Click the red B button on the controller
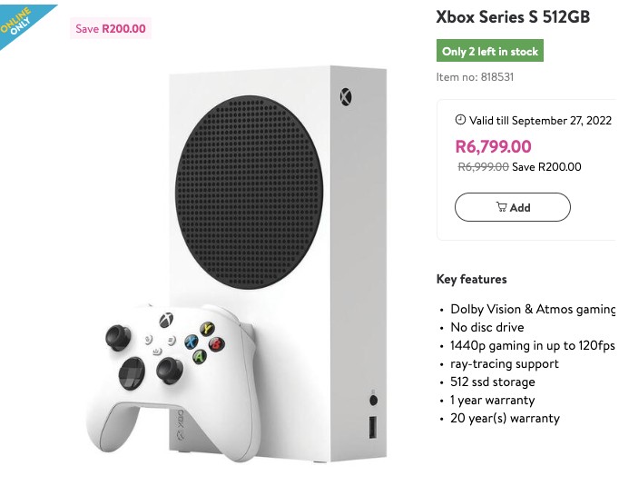Viewport: 619px width, 486px height. click(217, 344)
